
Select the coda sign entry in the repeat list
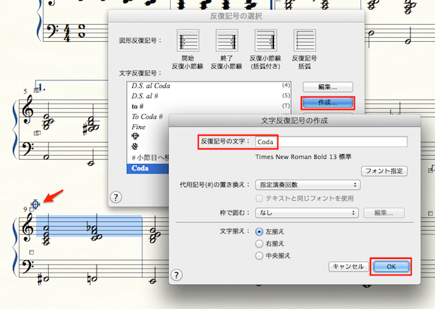click(135, 136)
